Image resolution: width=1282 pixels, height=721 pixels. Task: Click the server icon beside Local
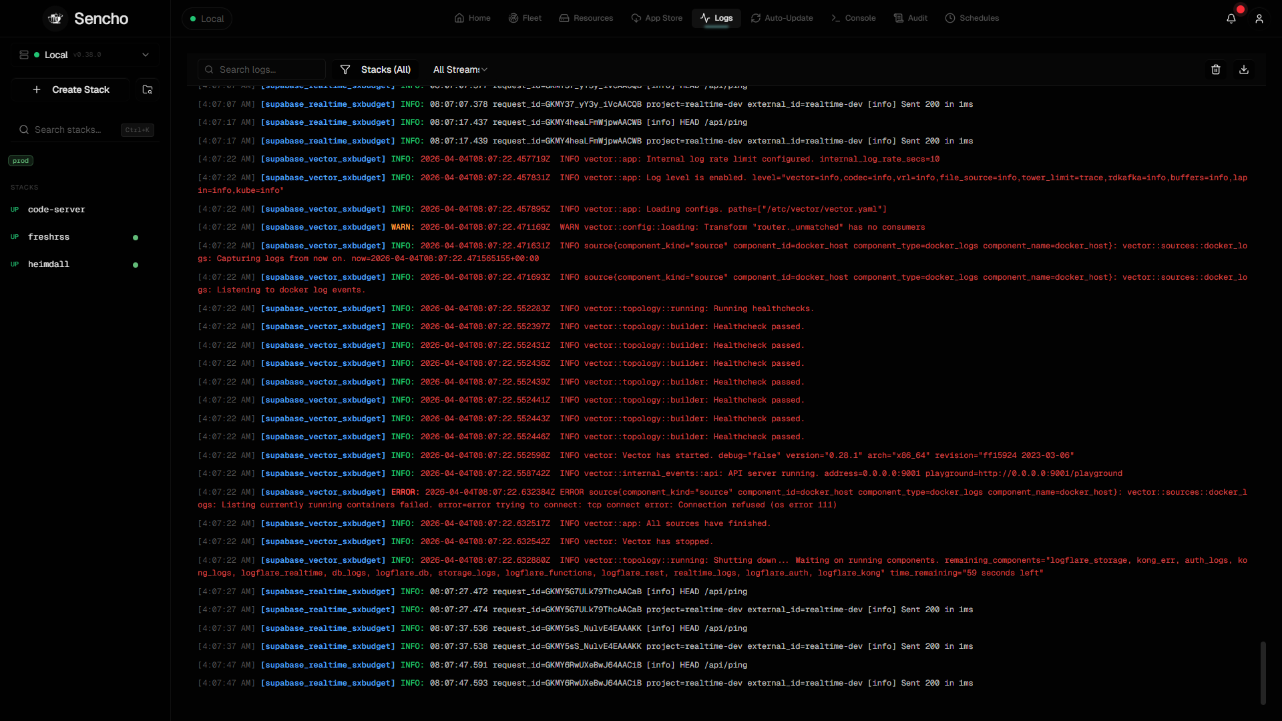coord(24,55)
